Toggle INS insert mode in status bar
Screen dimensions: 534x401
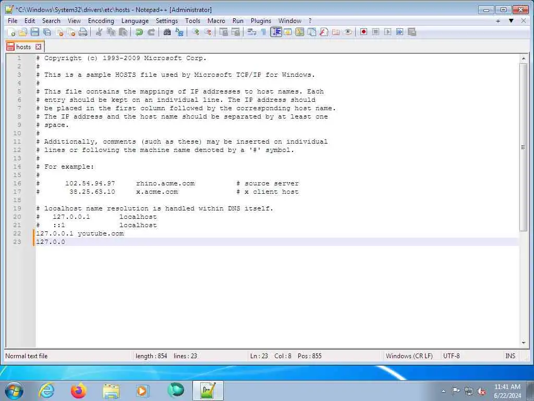[510, 356]
